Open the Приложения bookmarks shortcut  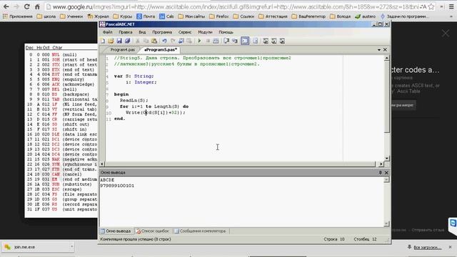17,16
